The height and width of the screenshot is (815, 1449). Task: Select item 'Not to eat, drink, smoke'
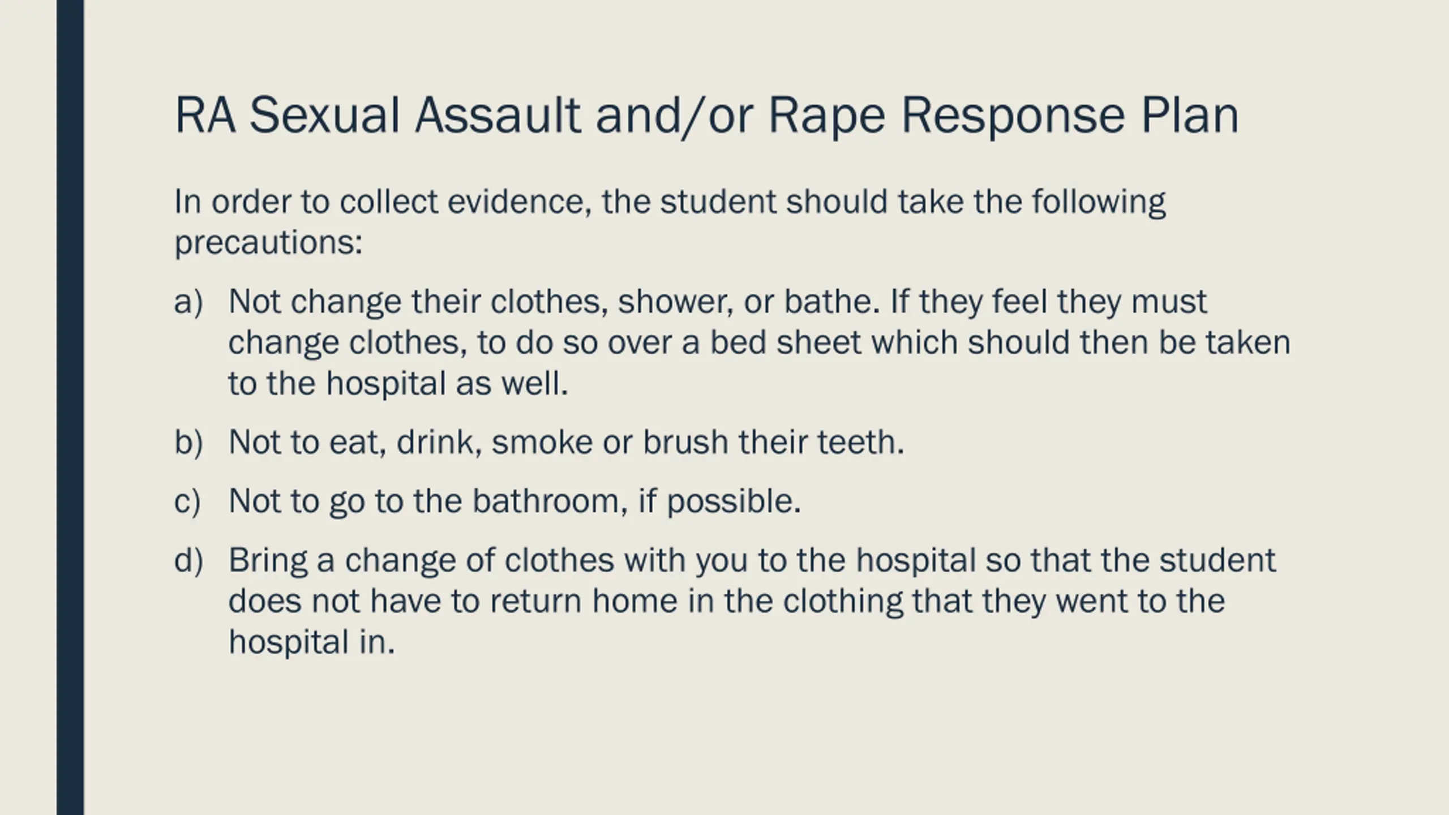pyautogui.click(x=567, y=442)
